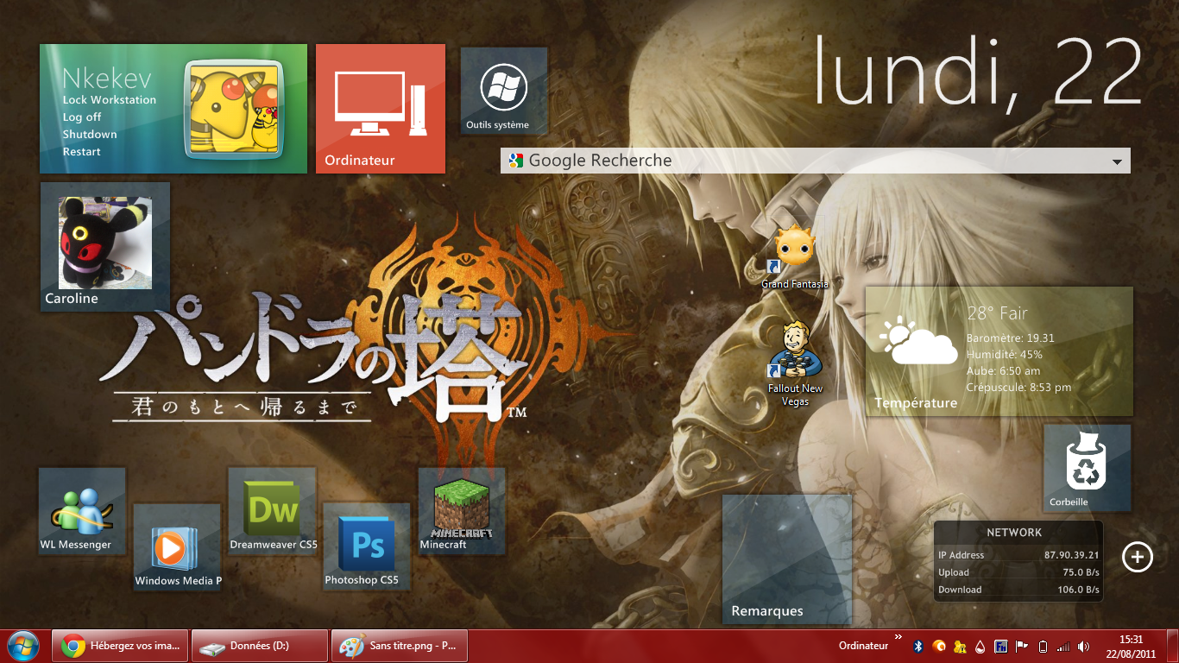Click the lundi, 22 date display
The width and height of the screenshot is (1179, 663).
point(979,73)
